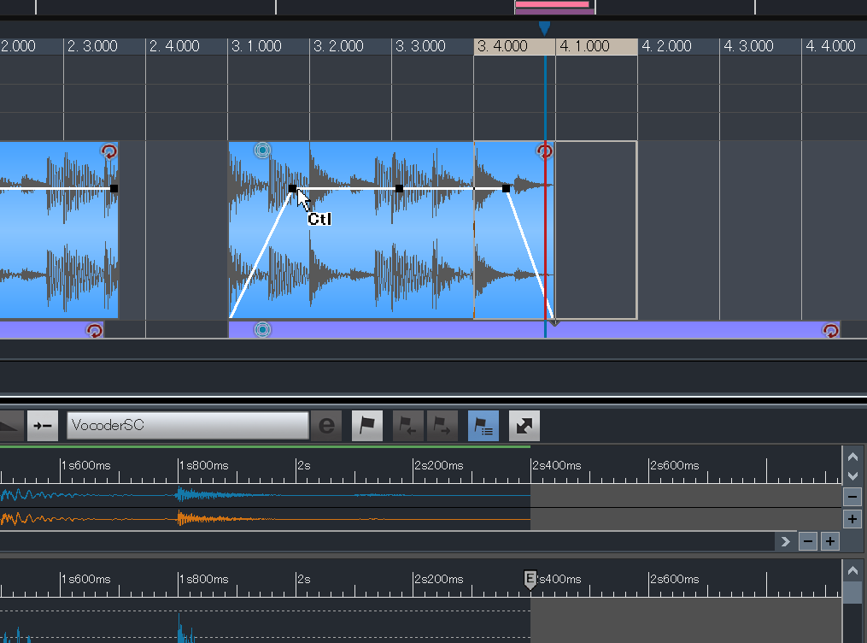This screenshot has height=643, width=867.
Task: Click the vertical zoom-in plus button
Action: pyautogui.click(x=852, y=518)
